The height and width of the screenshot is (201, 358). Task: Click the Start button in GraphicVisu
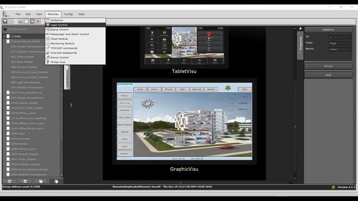coord(244,89)
